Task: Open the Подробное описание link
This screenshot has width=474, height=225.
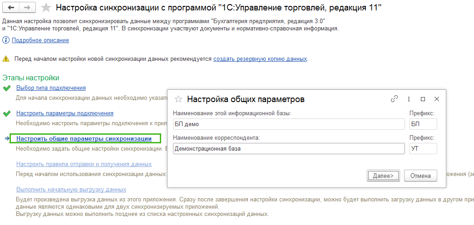Action: pyautogui.click(x=40, y=40)
